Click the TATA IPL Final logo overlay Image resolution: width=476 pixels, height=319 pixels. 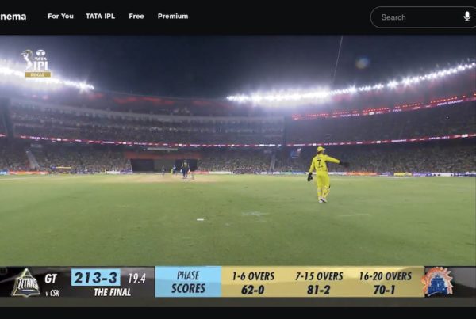coord(36,63)
